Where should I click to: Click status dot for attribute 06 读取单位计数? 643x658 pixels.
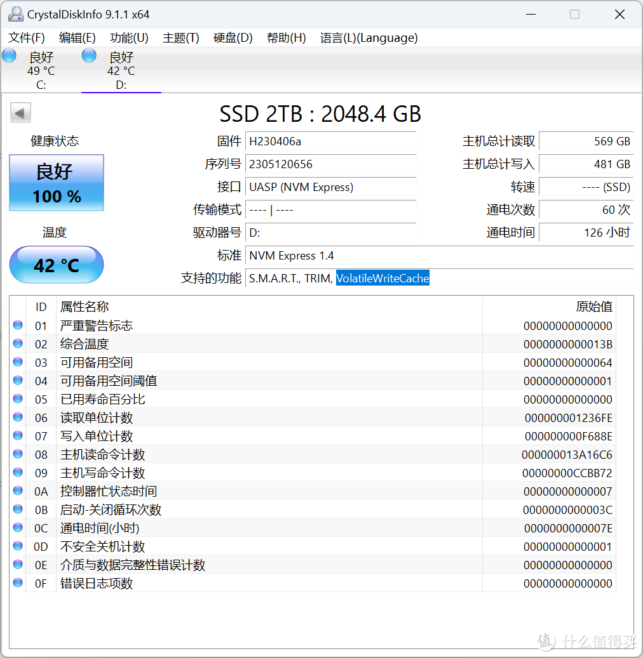click(18, 417)
